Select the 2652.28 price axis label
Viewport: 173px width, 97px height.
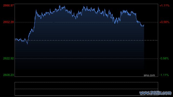pos(8,22)
